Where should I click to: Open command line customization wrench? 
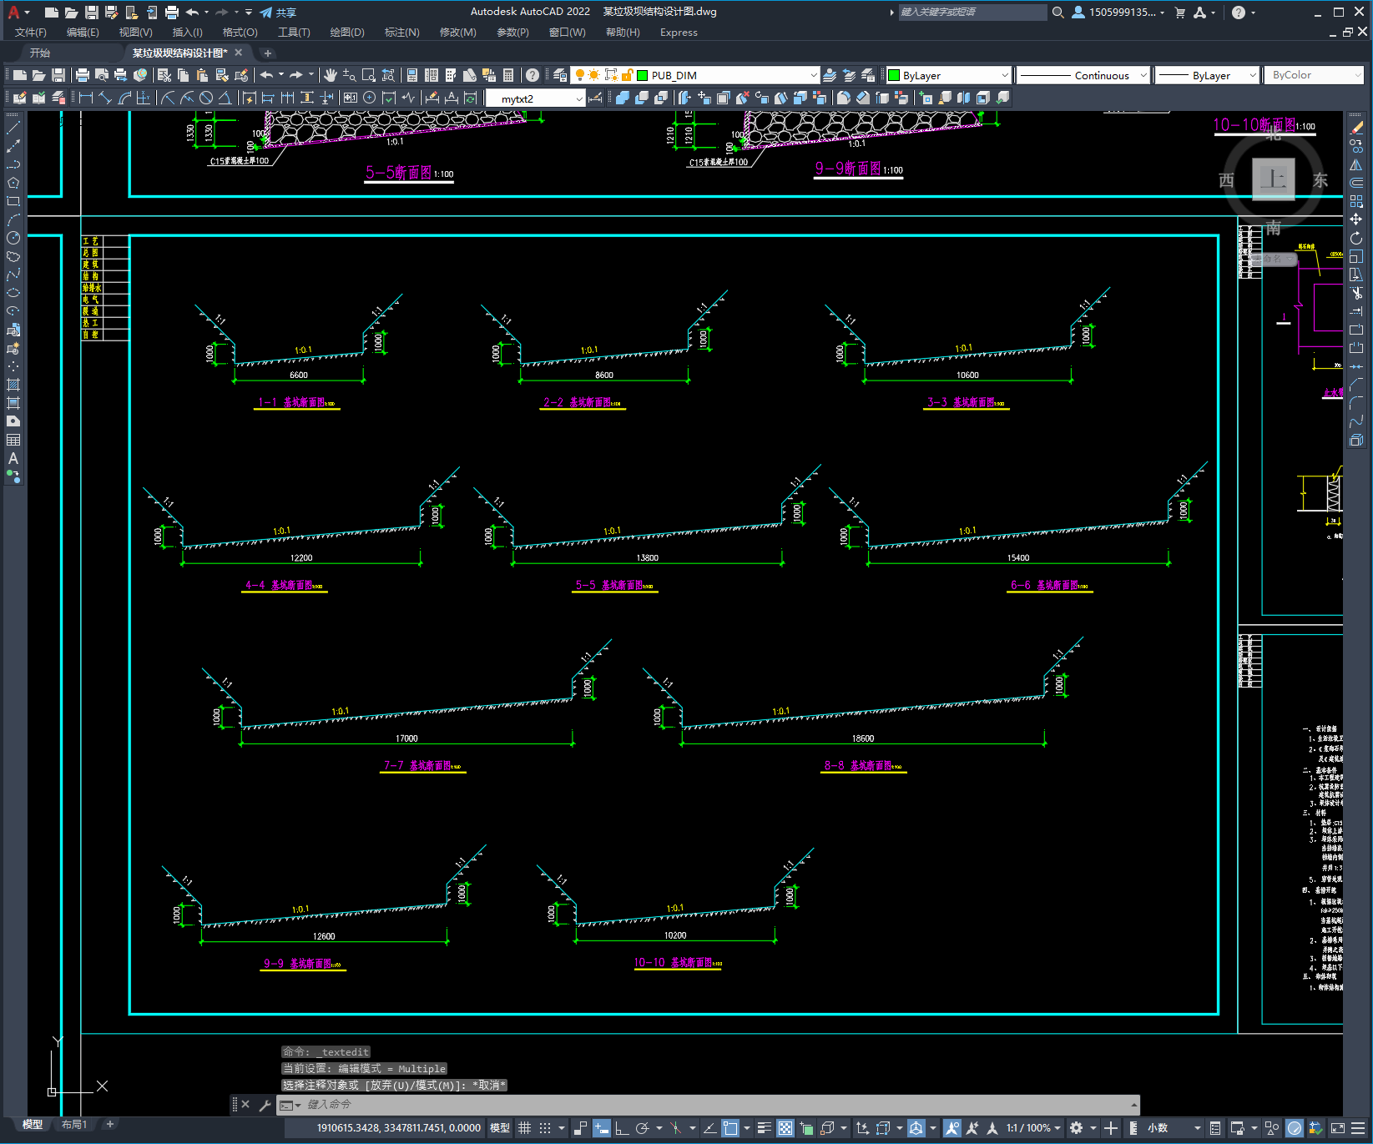click(265, 1105)
